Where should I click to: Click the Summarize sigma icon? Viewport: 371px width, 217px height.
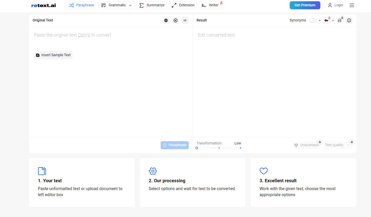pyautogui.click(x=142, y=5)
